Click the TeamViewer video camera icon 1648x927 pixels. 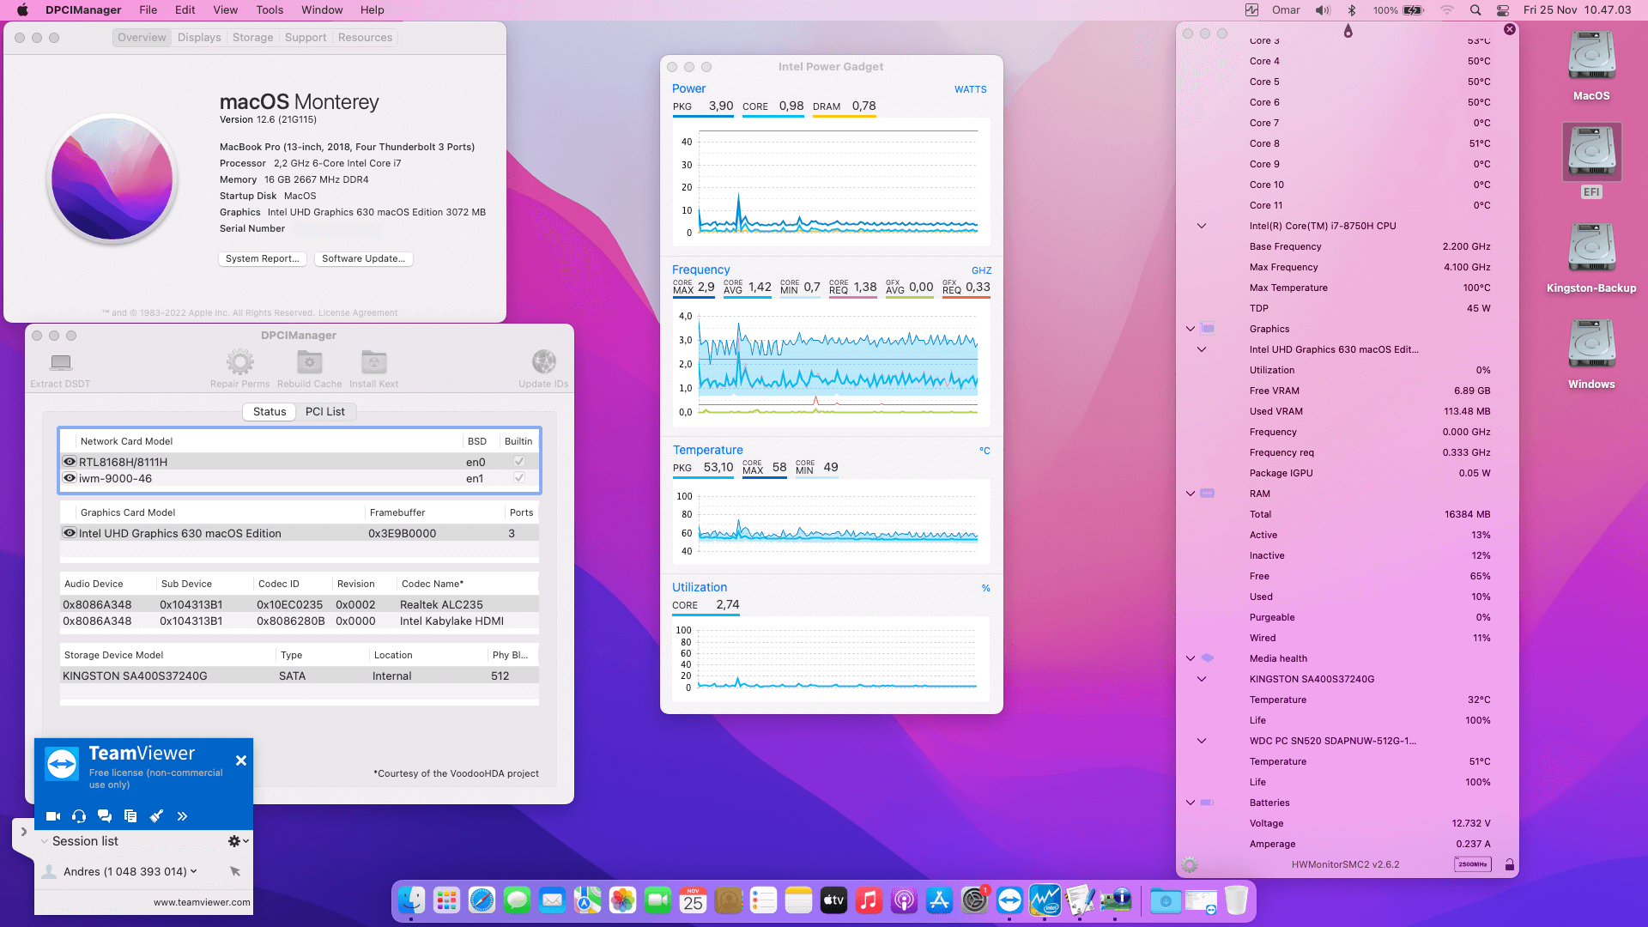click(53, 816)
